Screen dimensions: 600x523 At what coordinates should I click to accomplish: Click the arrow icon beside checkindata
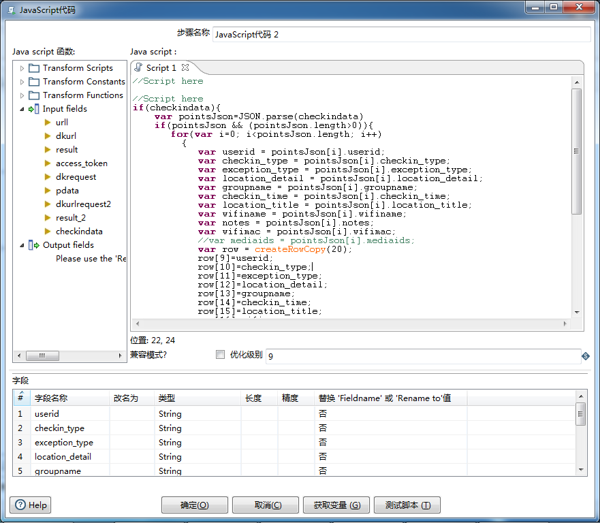point(48,231)
